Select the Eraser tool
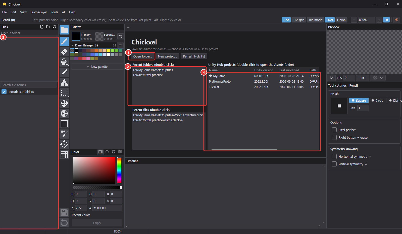 (64, 52)
